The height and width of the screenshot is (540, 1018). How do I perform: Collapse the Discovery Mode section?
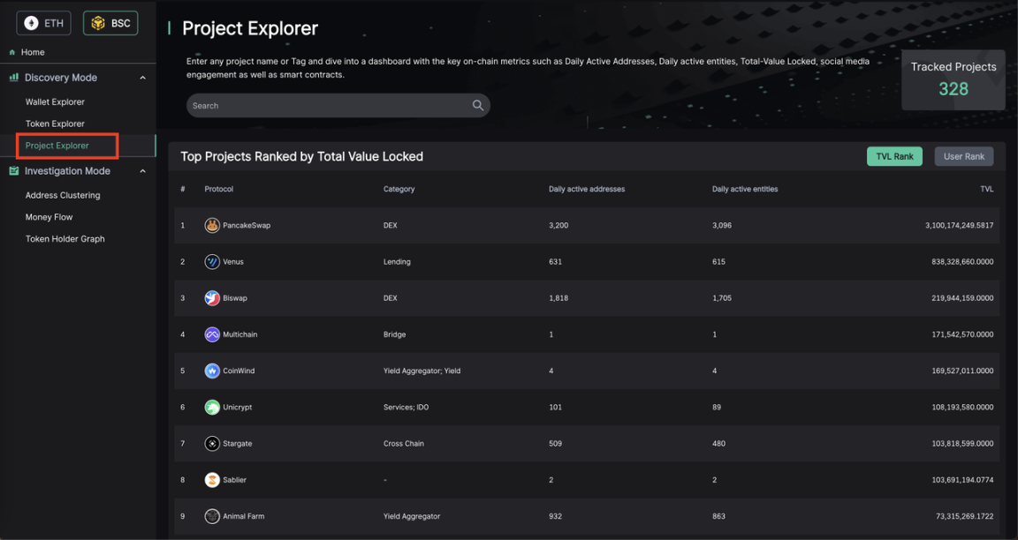[142, 78]
